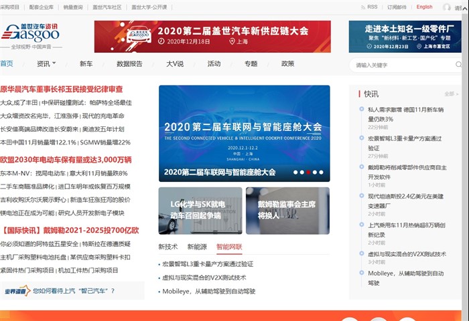Open Mobileye article link under 智能网联 tab
The width and height of the screenshot is (469, 321).
pos(209,291)
